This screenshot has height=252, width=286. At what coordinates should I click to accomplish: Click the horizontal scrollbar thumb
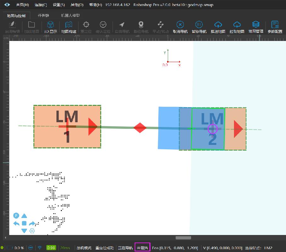click(x=183, y=238)
